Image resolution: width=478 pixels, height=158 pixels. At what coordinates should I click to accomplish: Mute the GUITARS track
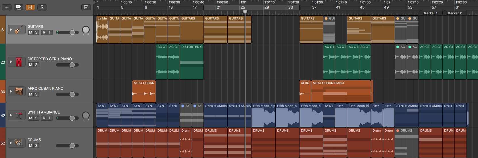(x=30, y=32)
